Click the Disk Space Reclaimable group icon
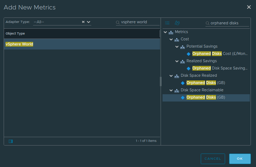 pos(177,91)
